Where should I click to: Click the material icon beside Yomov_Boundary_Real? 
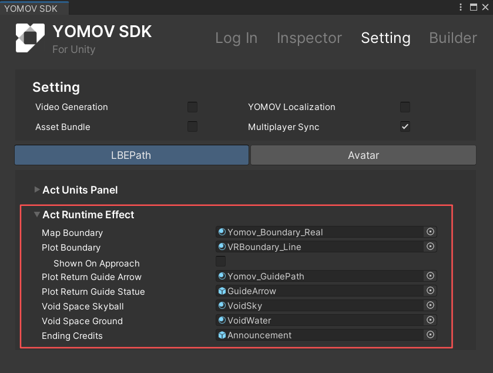[x=222, y=232]
